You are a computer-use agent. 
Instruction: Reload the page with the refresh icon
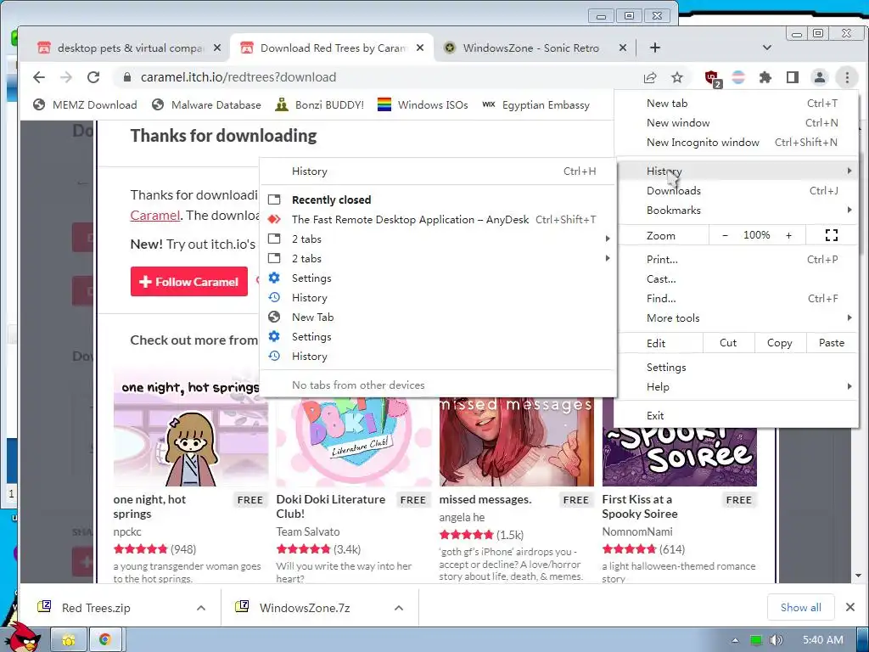[93, 77]
